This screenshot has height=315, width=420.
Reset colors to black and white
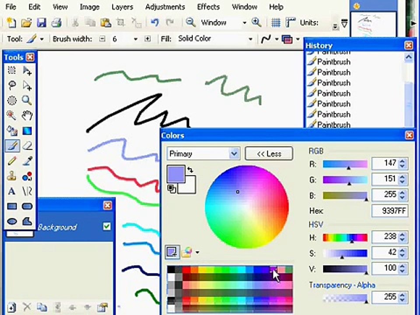(x=171, y=189)
